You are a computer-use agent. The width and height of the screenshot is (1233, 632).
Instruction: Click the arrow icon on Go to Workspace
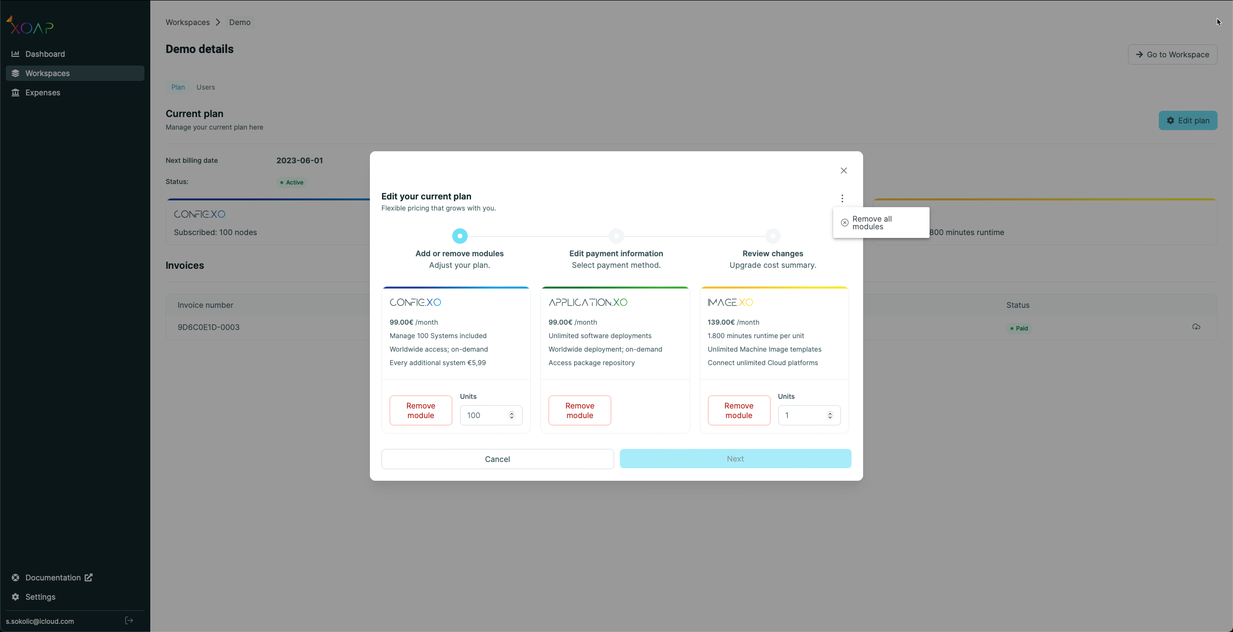1140,54
